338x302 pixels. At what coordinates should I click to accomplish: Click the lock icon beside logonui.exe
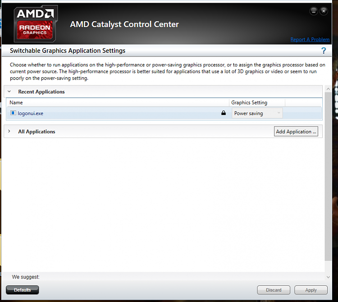pos(224,113)
